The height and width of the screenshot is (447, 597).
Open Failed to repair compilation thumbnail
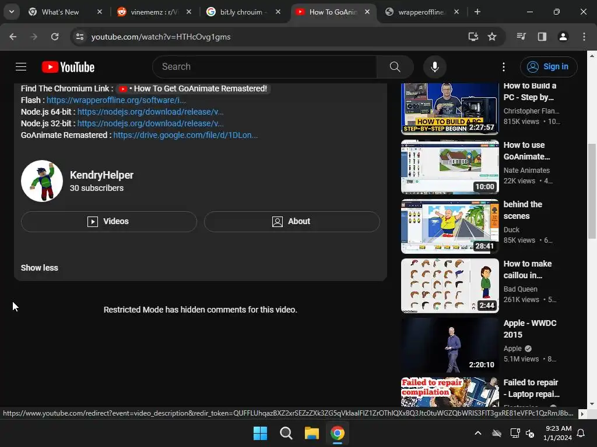449,392
